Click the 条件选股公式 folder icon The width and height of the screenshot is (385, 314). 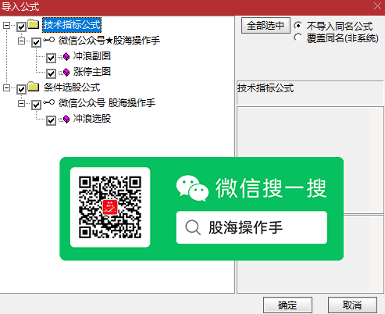coord(34,87)
